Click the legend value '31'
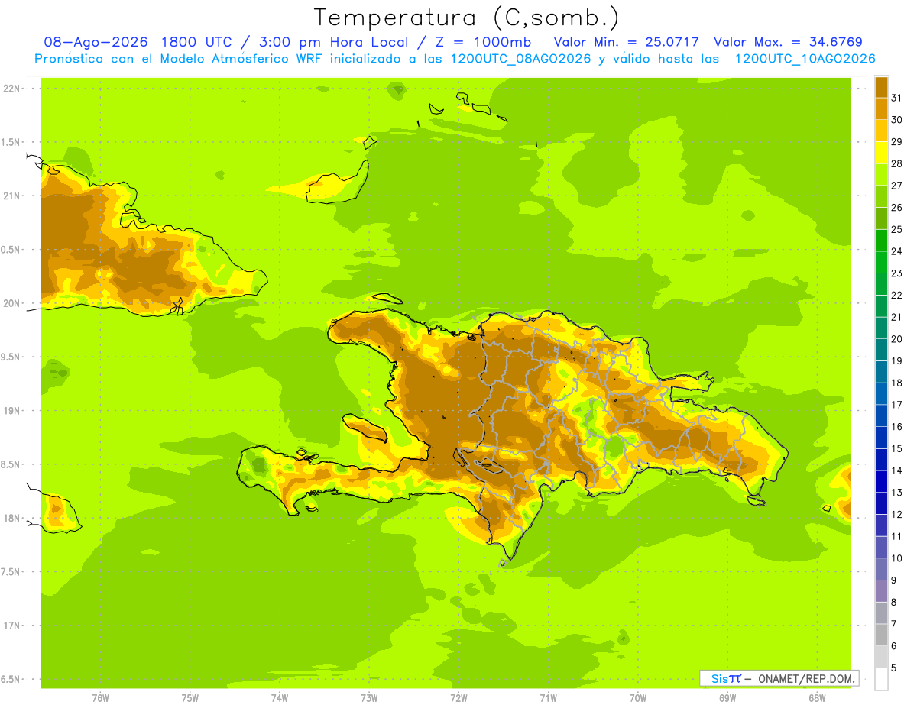The height and width of the screenshot is (708, 917). pos(897,99)
